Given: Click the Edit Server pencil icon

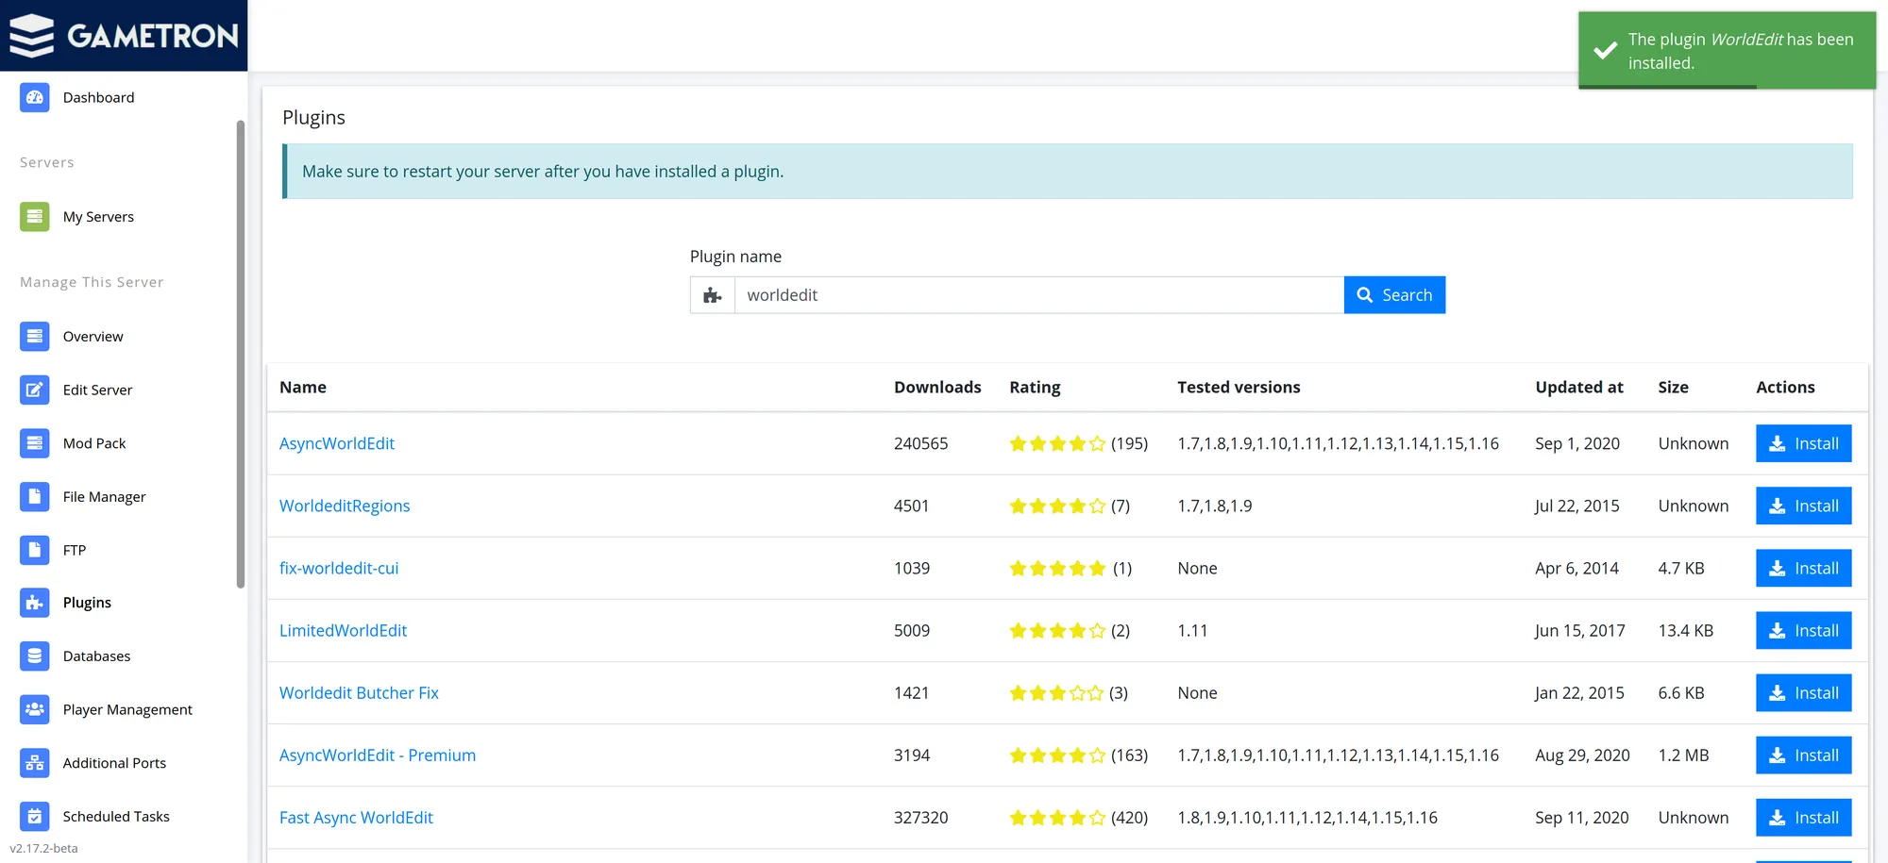Looking at the screenshot, I should pos(35,390).
